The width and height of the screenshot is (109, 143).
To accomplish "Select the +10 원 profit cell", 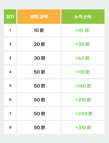I will (x=83, y=30).
